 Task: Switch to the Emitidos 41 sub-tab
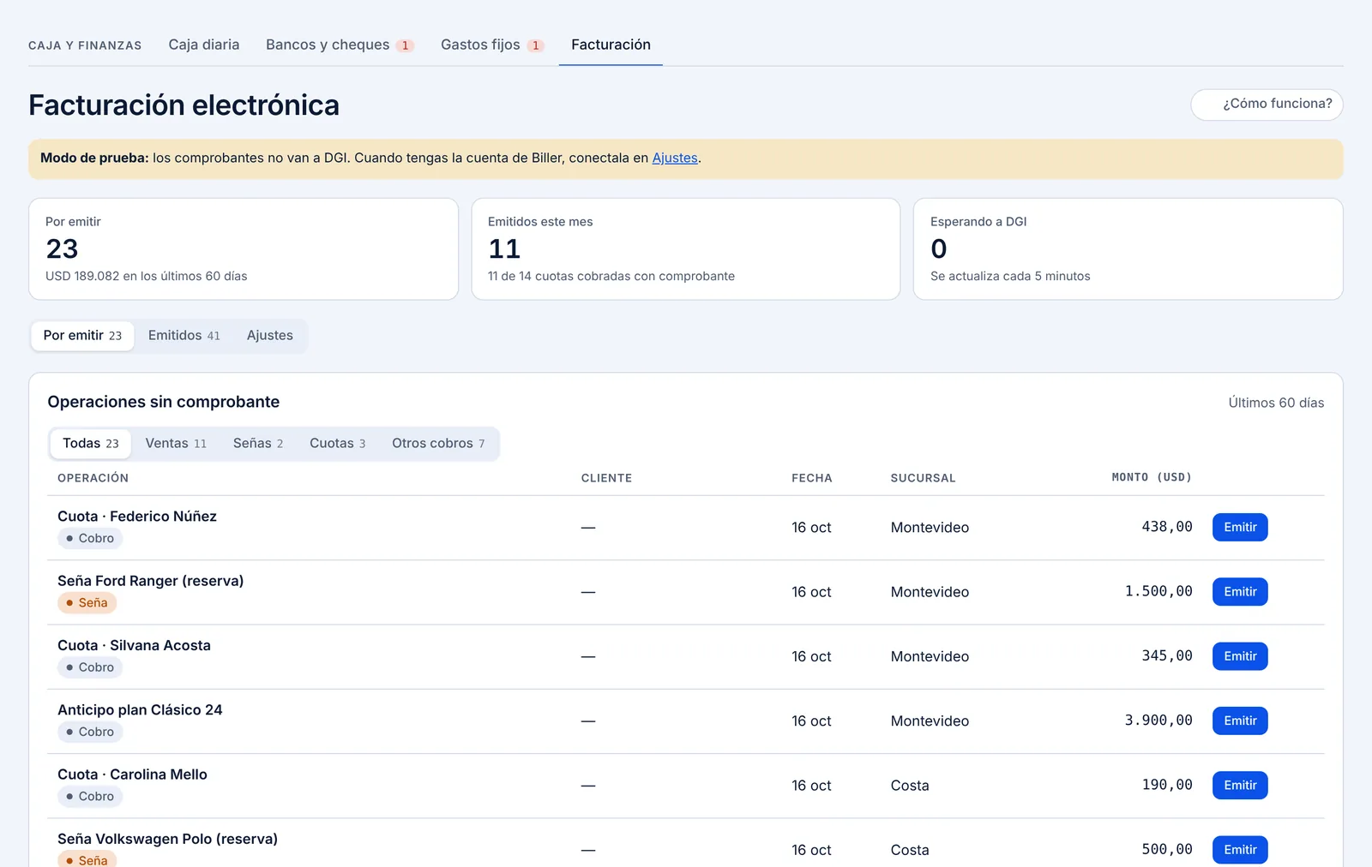184,335
